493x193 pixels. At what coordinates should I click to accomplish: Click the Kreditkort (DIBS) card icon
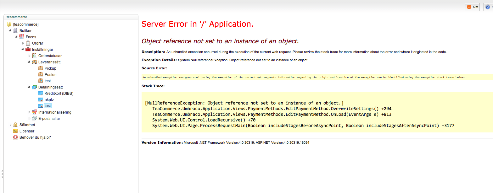click(x=41, y=93)
